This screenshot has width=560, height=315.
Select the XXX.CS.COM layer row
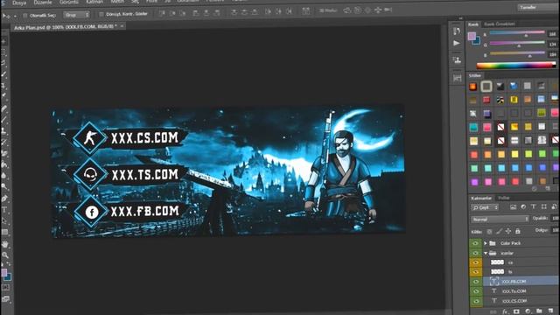click(521, 301)
